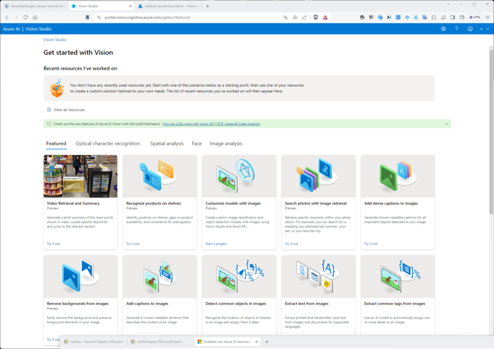The width and height of the screenshot is (494, 349).
Task: Click the page vertical scrollbar
Action: tap(491, 165)
